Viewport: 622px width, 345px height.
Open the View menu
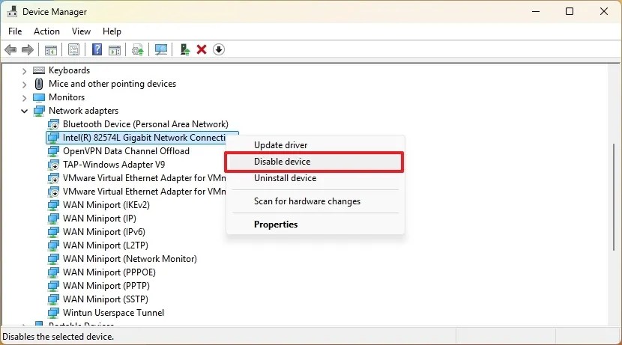pos(81,31)
